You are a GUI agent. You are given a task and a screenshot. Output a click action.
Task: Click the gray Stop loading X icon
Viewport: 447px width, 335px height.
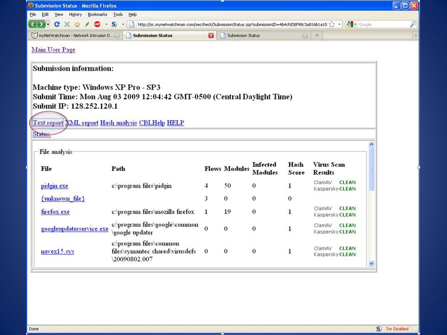[67, 24]
